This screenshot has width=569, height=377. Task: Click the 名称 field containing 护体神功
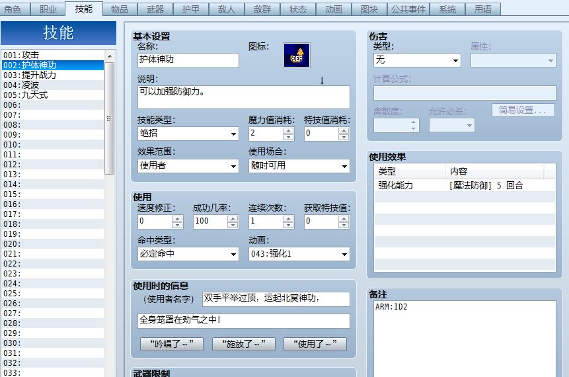(x=188, y=60)
